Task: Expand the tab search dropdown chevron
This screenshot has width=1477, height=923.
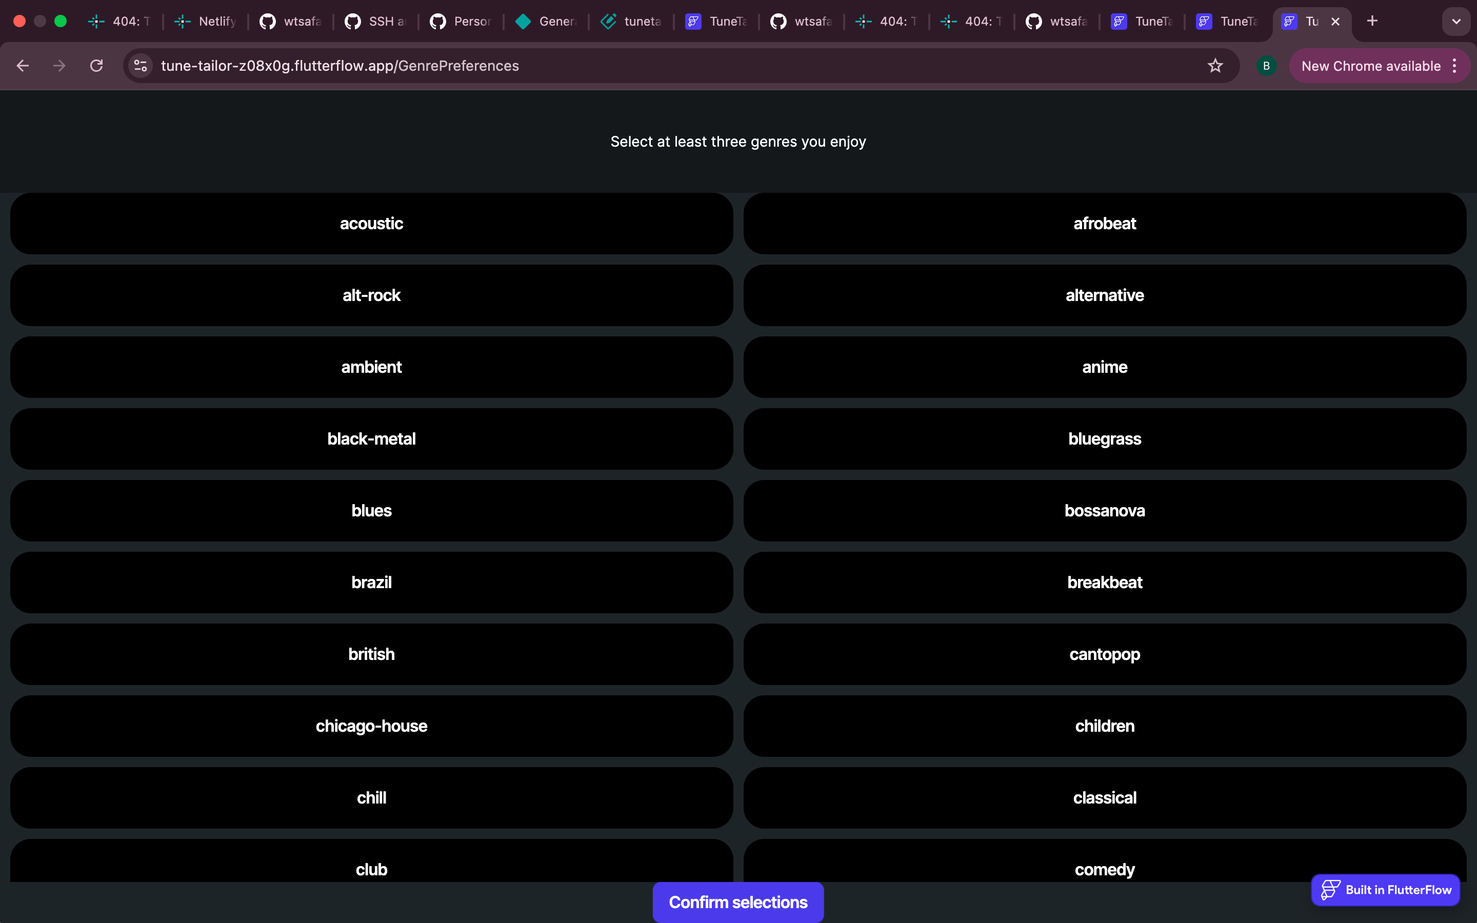Action: pos(1456,22)
